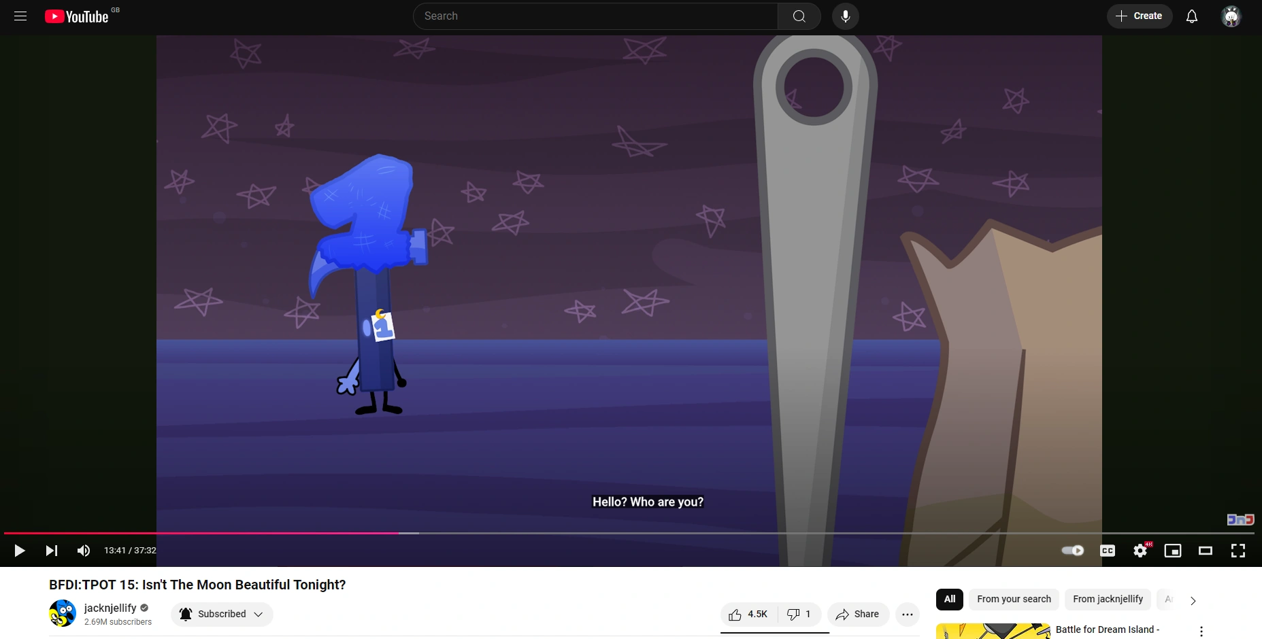Click the Create button
Viewport: 1262px width, 639px height.
[1140, 16]
